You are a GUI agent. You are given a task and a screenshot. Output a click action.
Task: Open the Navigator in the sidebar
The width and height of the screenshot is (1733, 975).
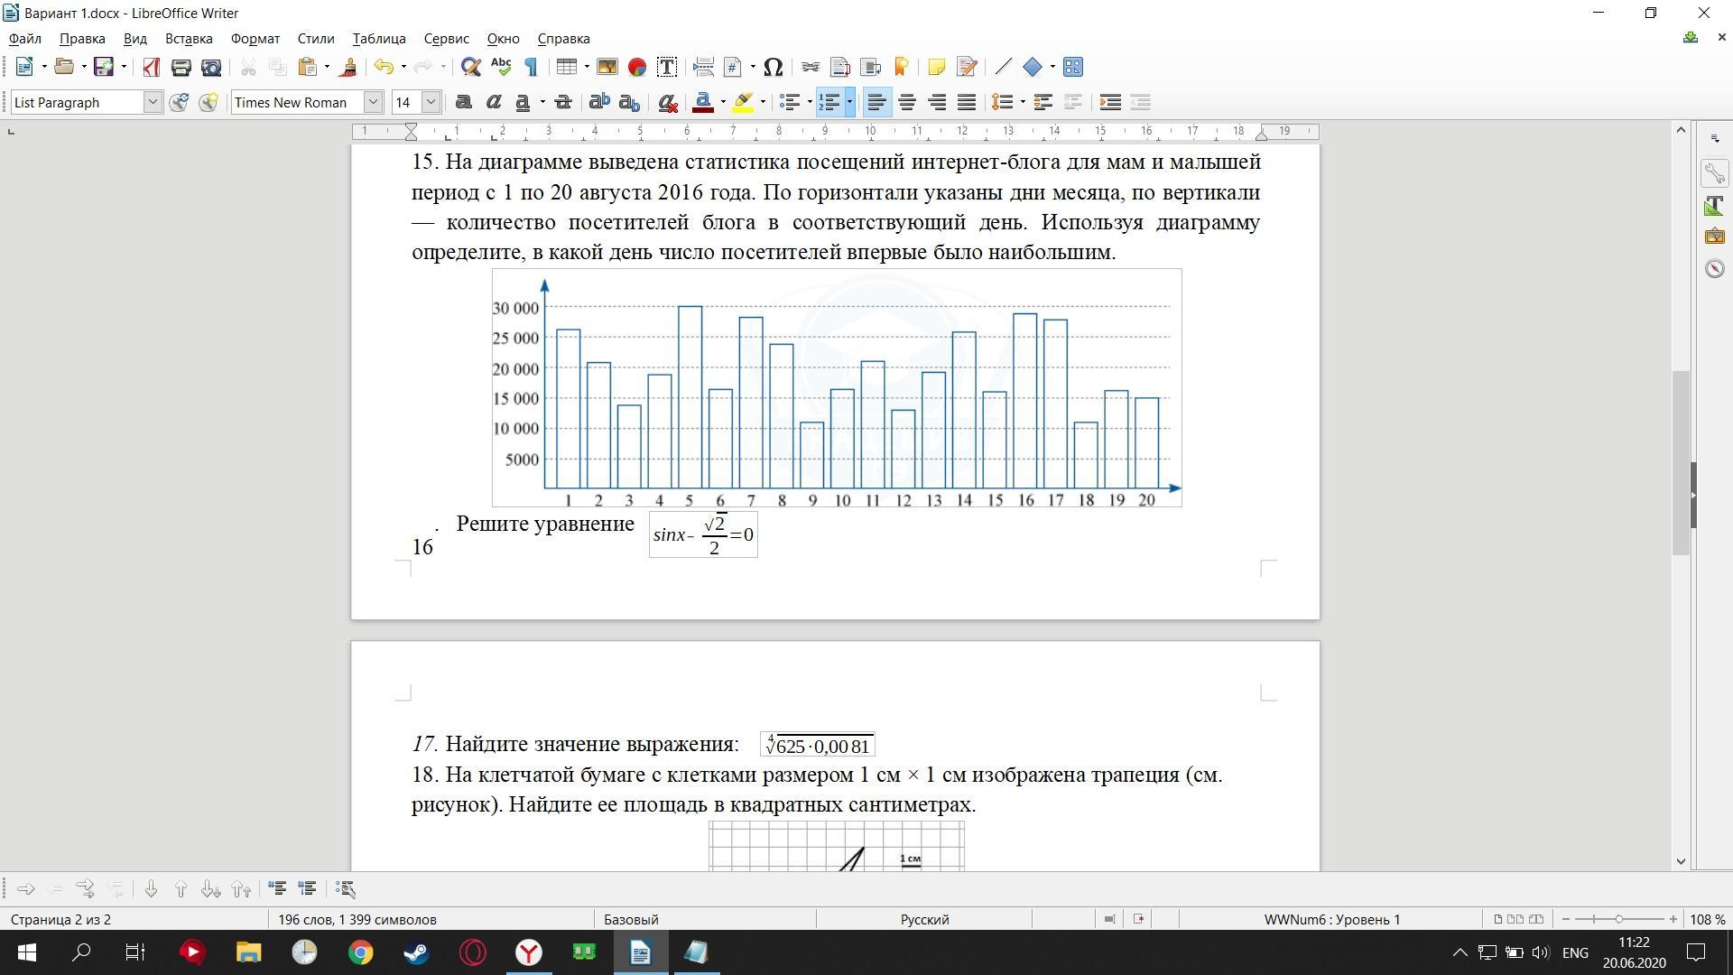(1714, 268)
